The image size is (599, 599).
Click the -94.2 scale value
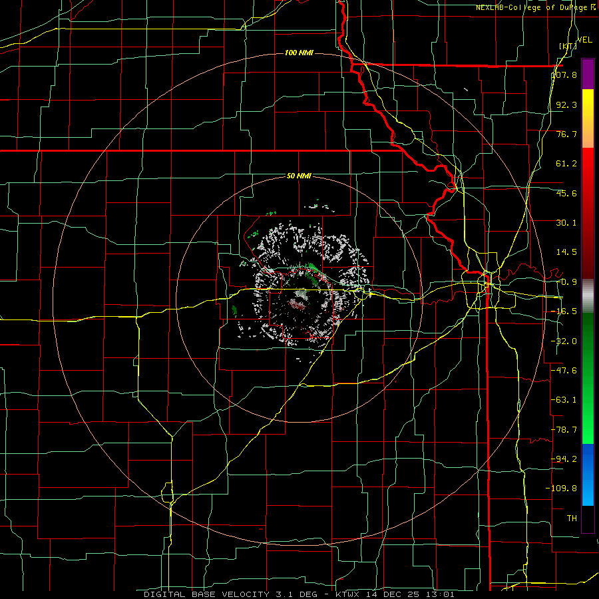click(564, 459)
